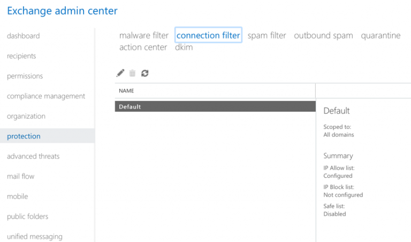The image size is (411, 242).
Task: Switch to the dkim tab
Action: [x=184, y=48]
